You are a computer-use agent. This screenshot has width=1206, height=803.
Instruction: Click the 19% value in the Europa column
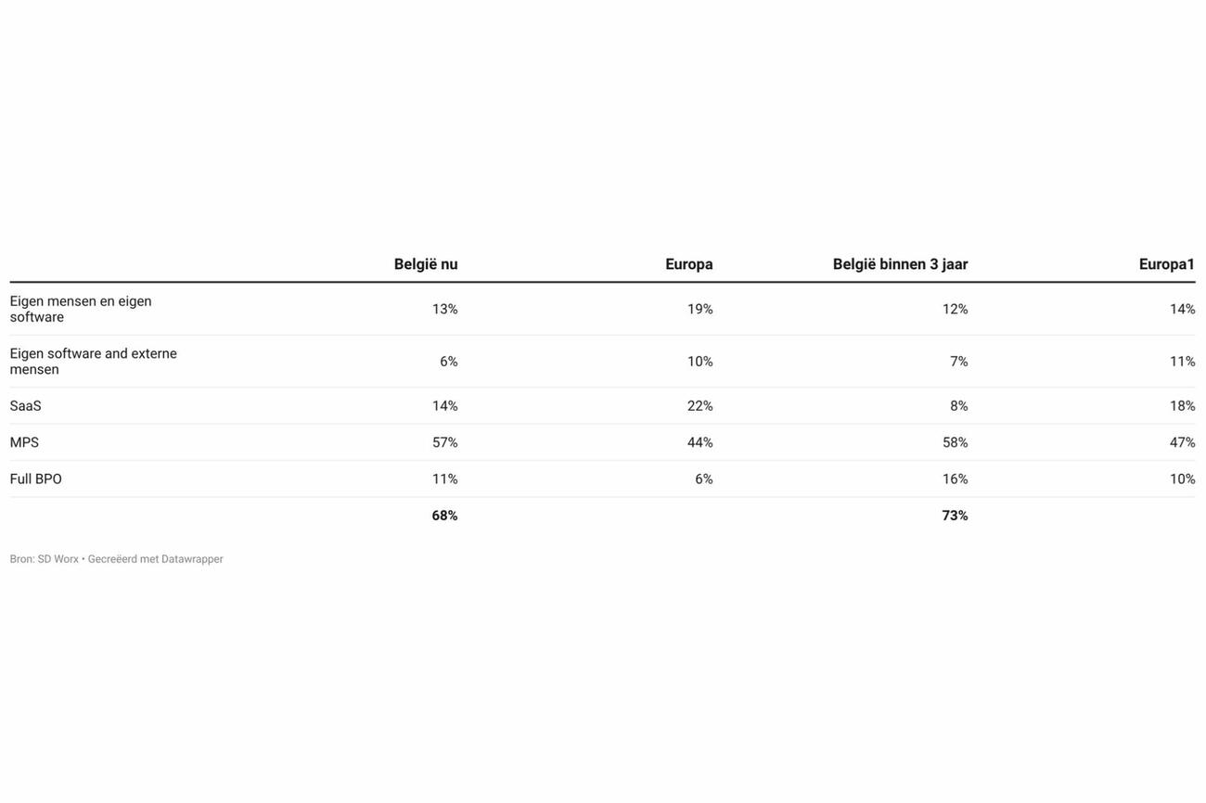[x=700, y=309]
